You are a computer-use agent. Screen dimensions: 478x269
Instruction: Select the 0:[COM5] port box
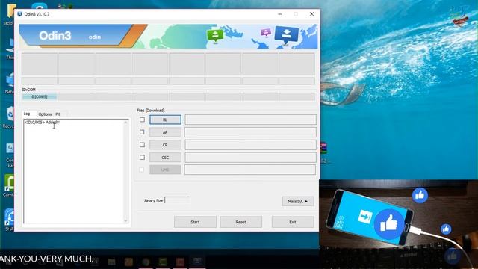click(40, 96)
